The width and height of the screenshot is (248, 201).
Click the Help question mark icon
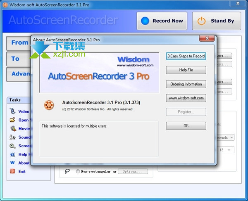click(12, 154)
